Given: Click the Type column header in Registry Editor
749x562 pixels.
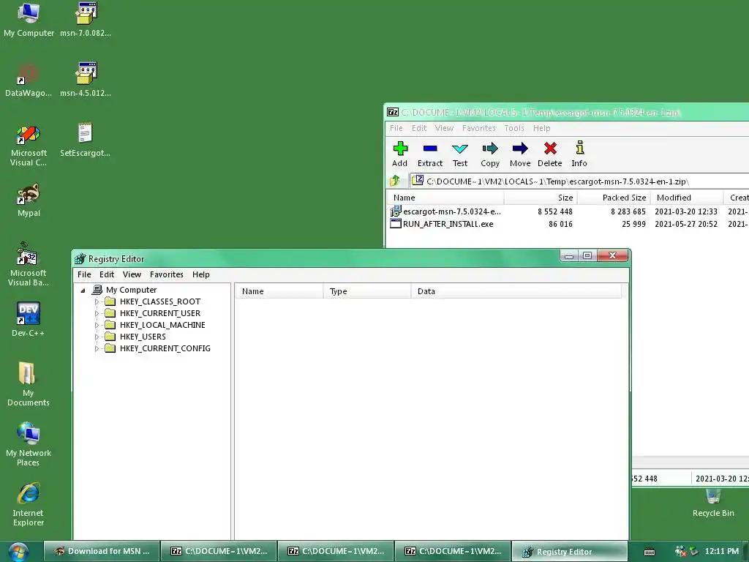Looking at the screenshot, I should click(x=367, y=291).
